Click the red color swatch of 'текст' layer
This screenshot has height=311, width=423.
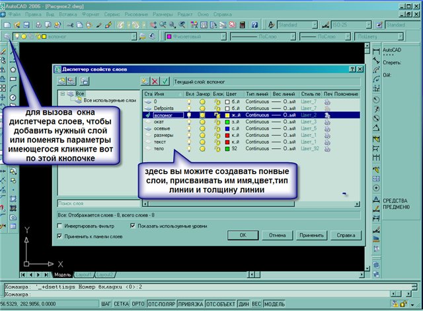click(x=228, y=141)
